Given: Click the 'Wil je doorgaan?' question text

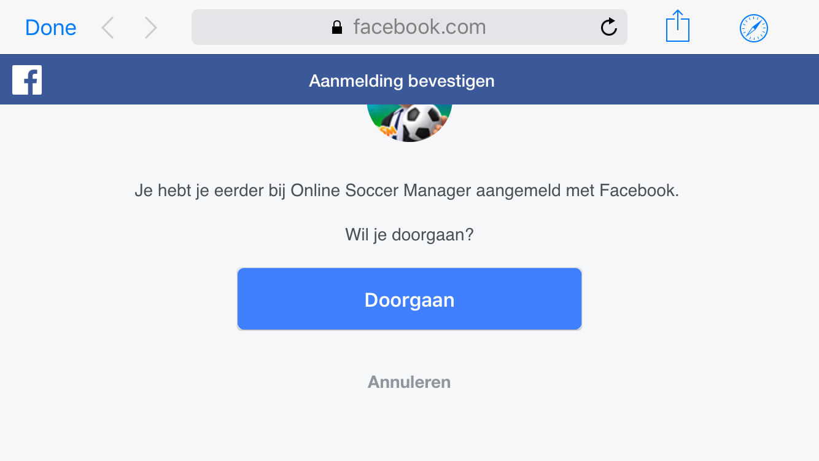Looking at the screenshot, I should 409,235.
